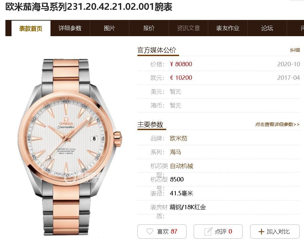The image size is (304, 245).
Task: Switch to the 详细参数 tab
Action: tap(70, 28)
